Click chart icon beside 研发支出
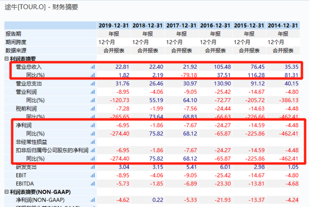 tap(93, 167)
